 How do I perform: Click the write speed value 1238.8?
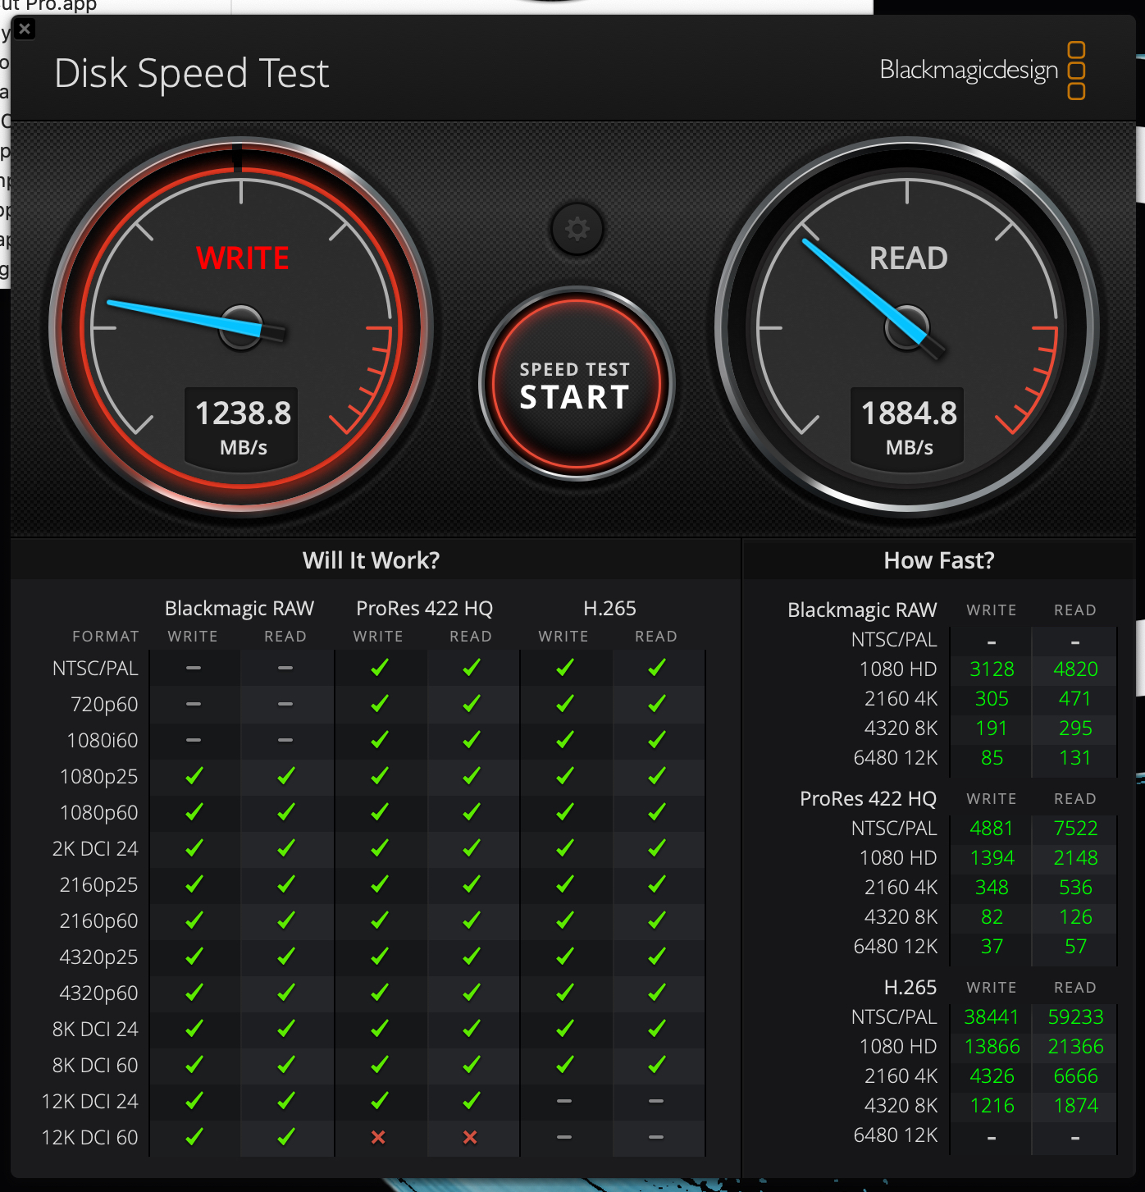click(x=244, y=413)
